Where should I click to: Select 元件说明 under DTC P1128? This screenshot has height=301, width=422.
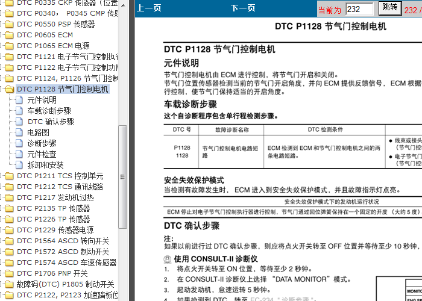42,100
